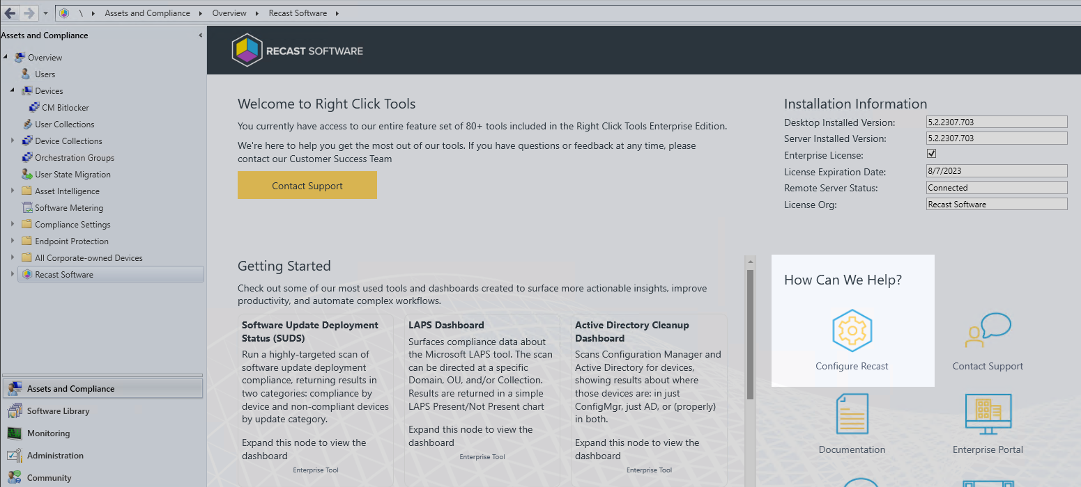This screenshot has width=1081, height=487.
Task: Click the root shield icon in address bar
Action: tap(64, 13)
